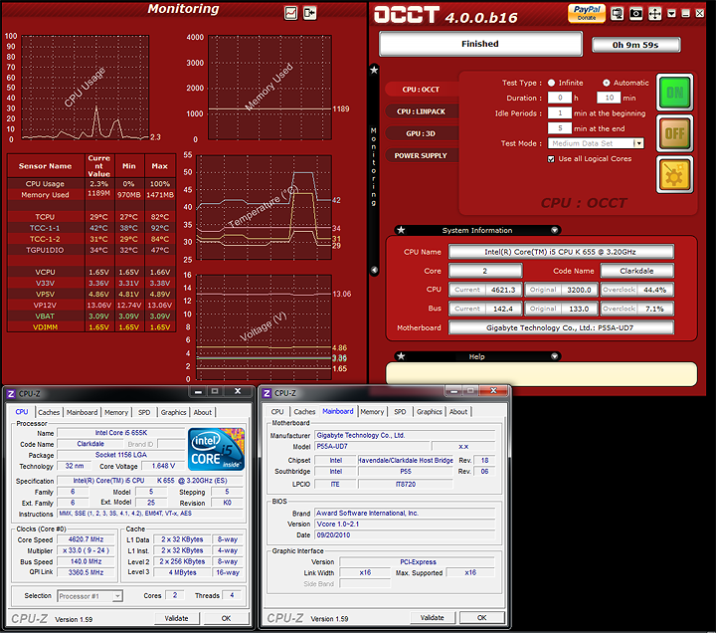The height and width of the screenshot is (633, 716).
Task: Toggle Use all Logical Cores checkbox
Action: click(551, 159)
